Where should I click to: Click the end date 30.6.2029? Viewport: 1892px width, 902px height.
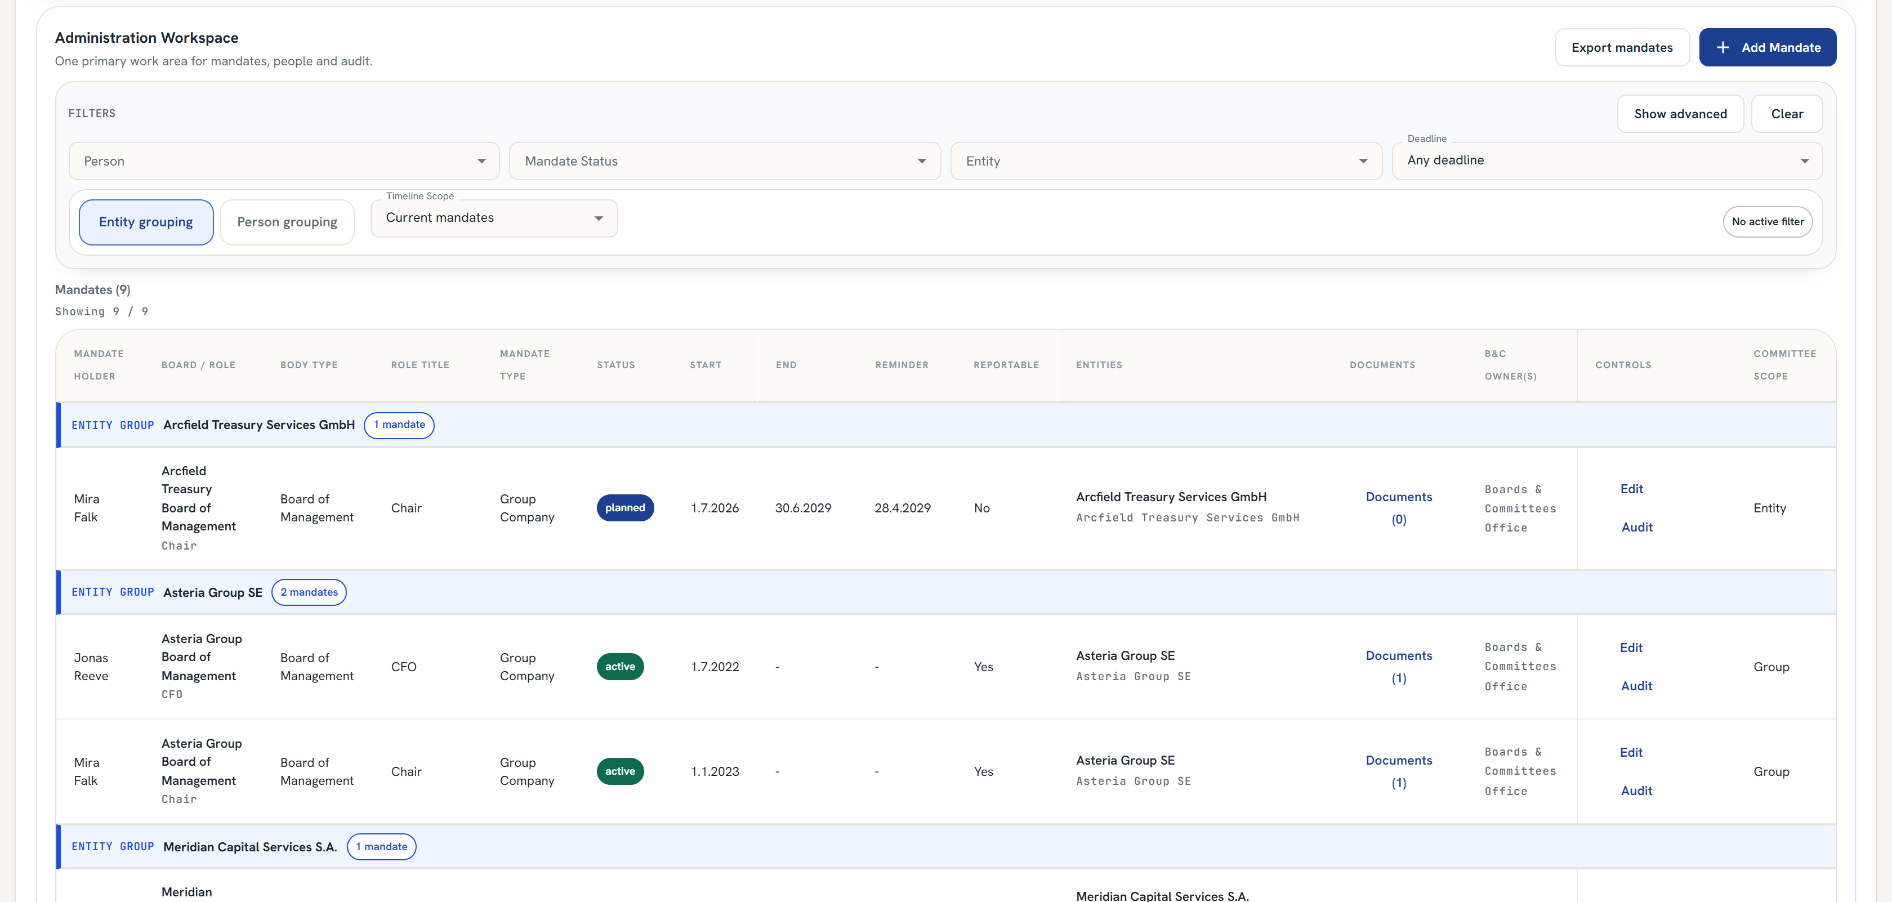(803, 508)
